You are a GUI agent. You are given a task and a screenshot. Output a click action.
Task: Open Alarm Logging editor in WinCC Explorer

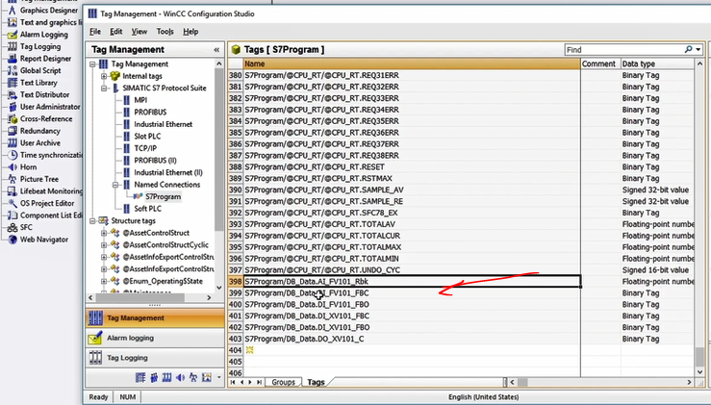pyautogui.click(x=43, y=35)
